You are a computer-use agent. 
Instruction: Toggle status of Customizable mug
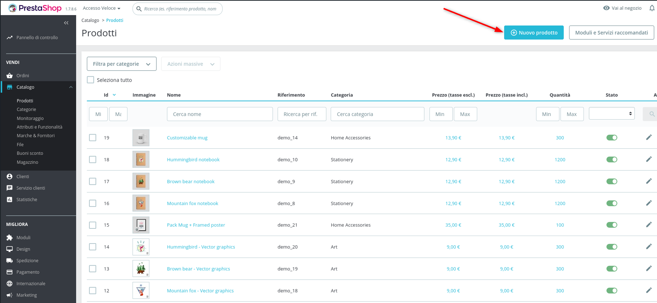point(612,138)
